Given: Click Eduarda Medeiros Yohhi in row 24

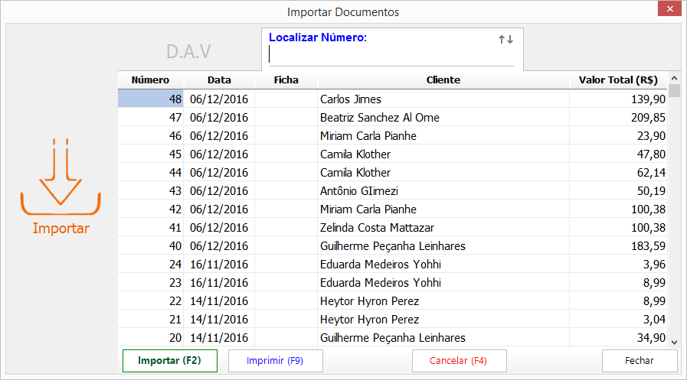Looking at the screenshot, I should tap(381, 265).
